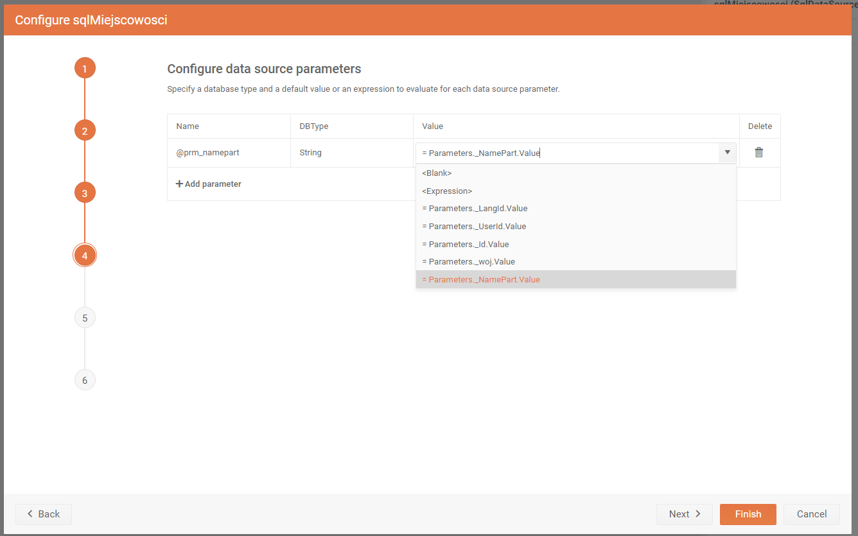Click wizard step 6 circle
858x536 pixels.
(85, 380)
